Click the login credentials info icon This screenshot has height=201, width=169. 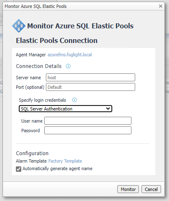click(74, 100)
